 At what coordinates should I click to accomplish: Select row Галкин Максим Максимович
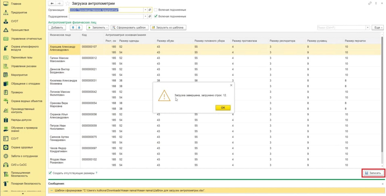214,61
